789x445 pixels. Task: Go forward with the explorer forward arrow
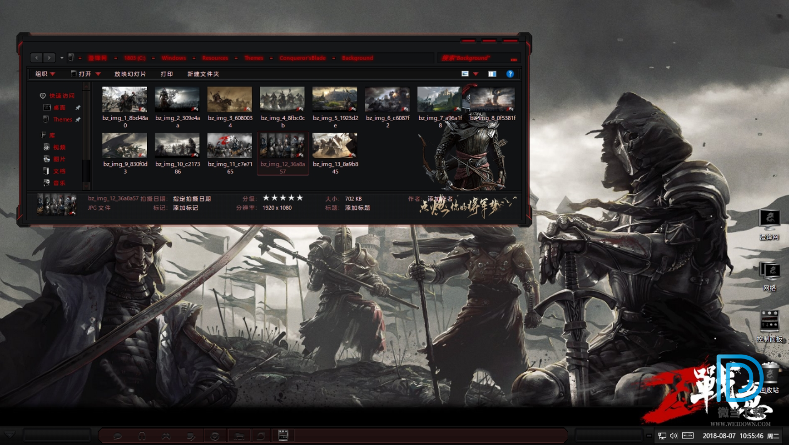click(x=49, y=58)
